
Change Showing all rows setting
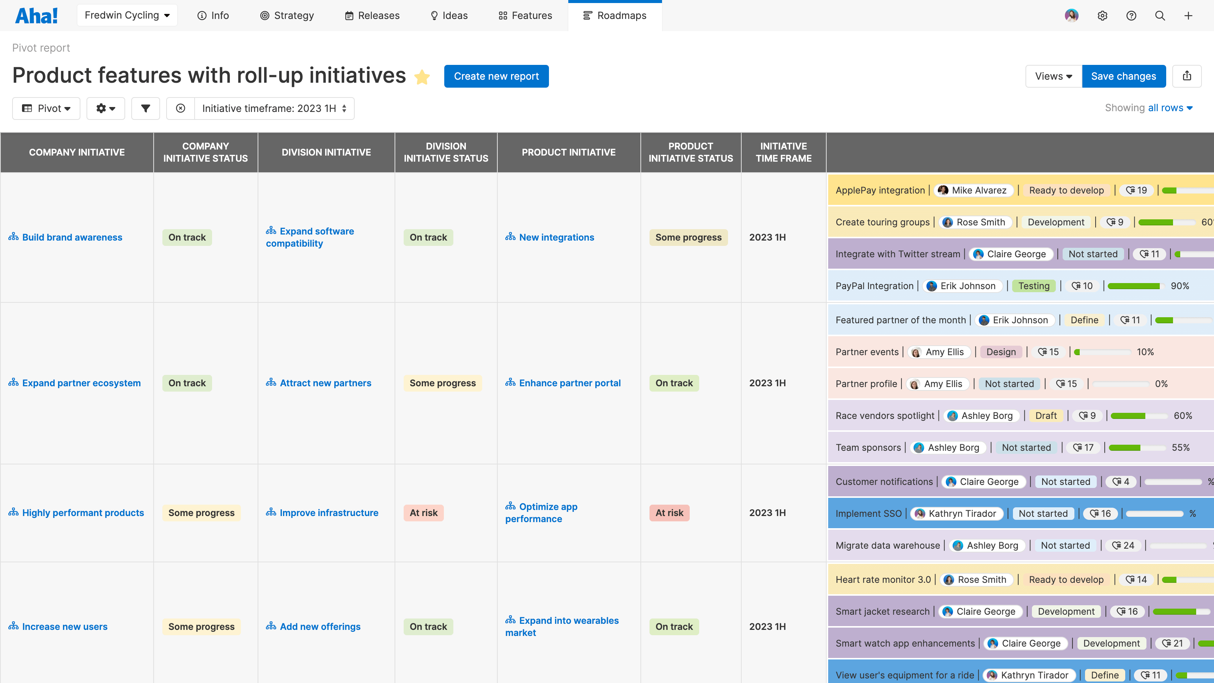point(1167,107)
